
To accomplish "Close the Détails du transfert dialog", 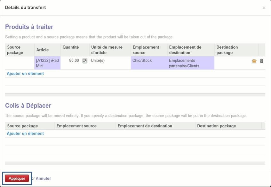I will 264,8.
